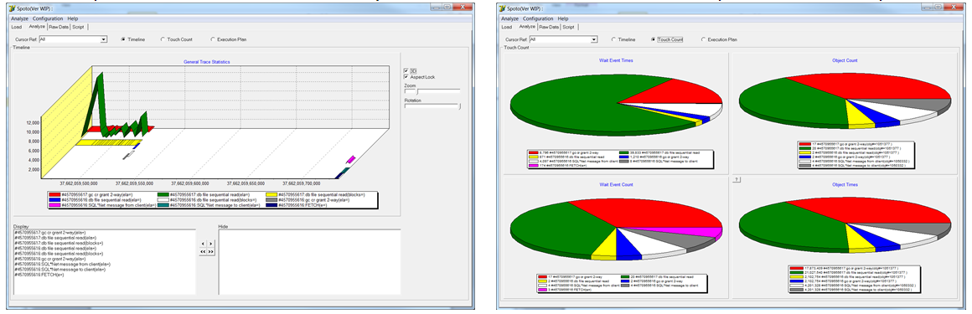Click inside the empty Hide list box
Screen dimensions: 972x314
coord(309,262)
